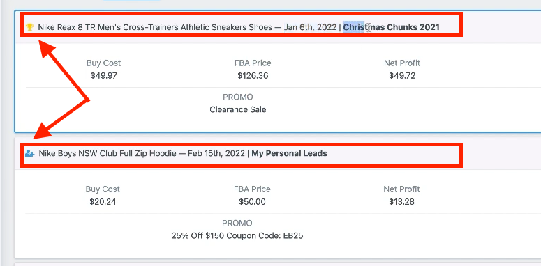
Task: Select the My Personal Leads list label
Action: tap(289, 153)
